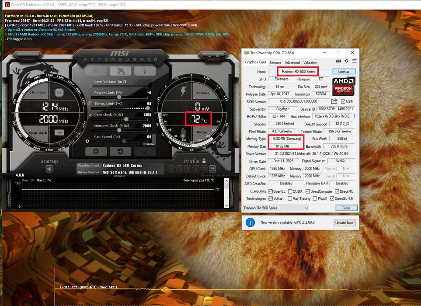Click the reset arrow button in Afterburner
This screenshot has width=421, height=306.
(120, 151)
